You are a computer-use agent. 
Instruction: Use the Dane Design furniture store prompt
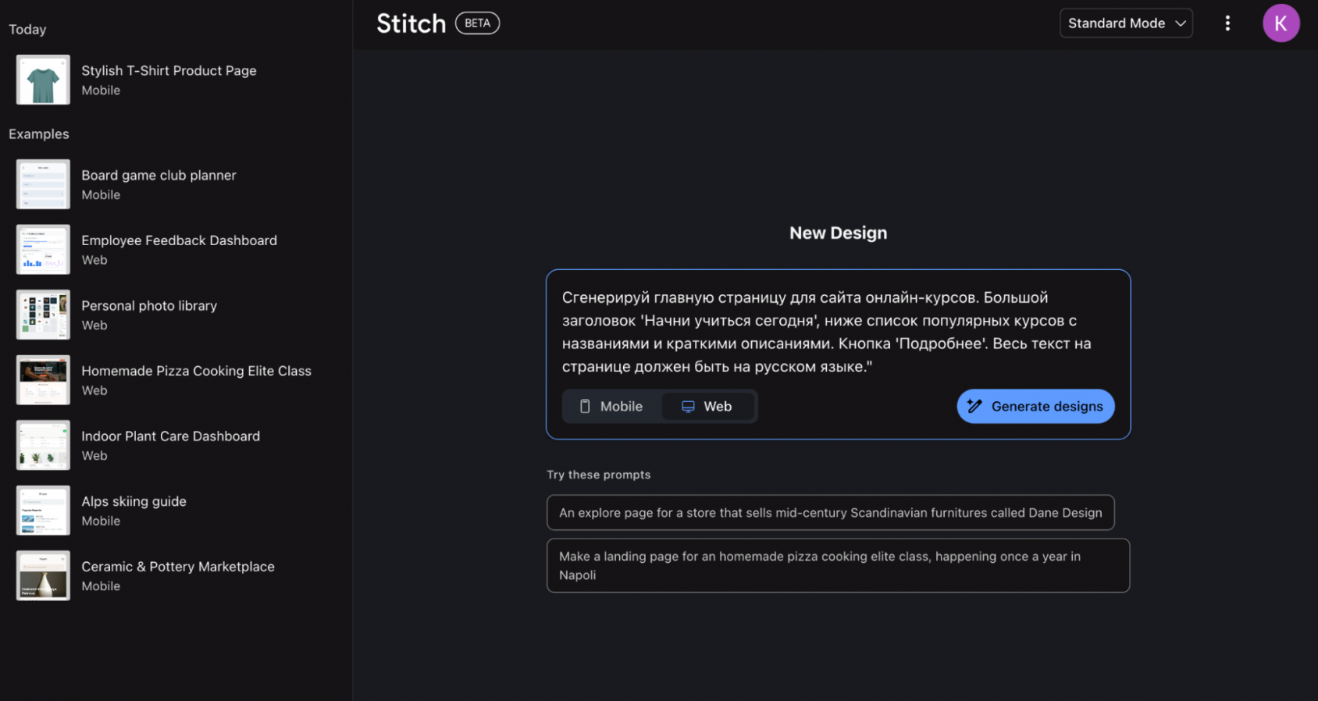pos(831,513)
